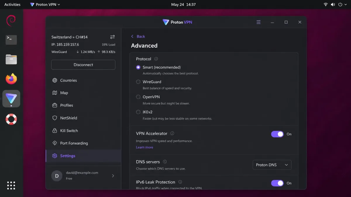Click the briefcase Profiles icon
The width and height of the screenshot is (351, 197).
[x=55, y=105]
